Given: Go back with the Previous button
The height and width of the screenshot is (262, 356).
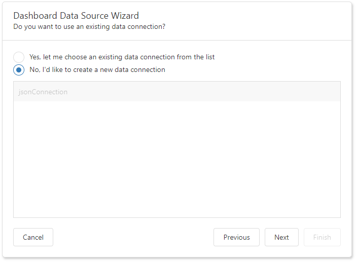Looking at the screenshot, I should (x=236, y=237).
